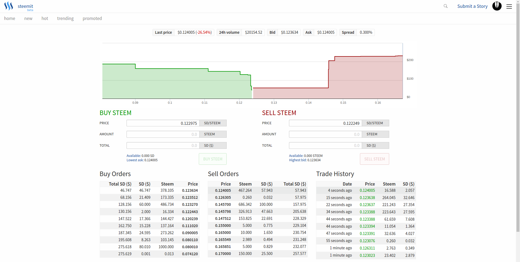Click trade history row '34 seconds ago'
Viewport: 520px width, 262px height.
click(x=366, y=212)
